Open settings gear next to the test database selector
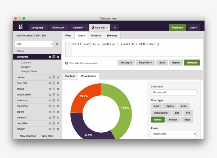The height and width of the screenshot is (158, 217). click(x=57, y=44)
